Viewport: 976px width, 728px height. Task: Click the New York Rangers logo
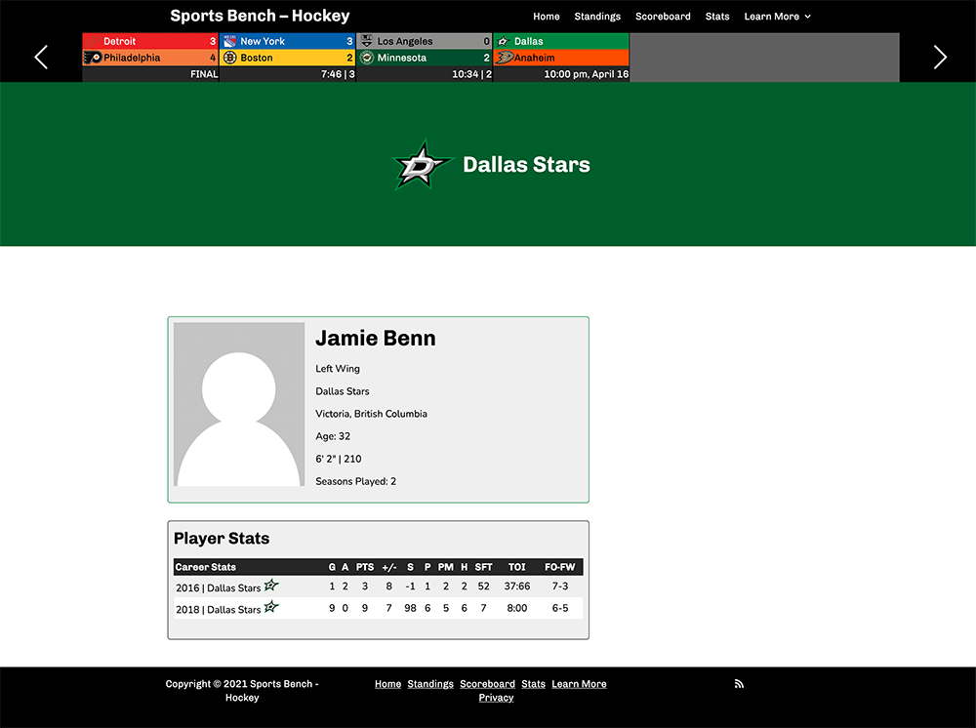[x=229, y=41]
